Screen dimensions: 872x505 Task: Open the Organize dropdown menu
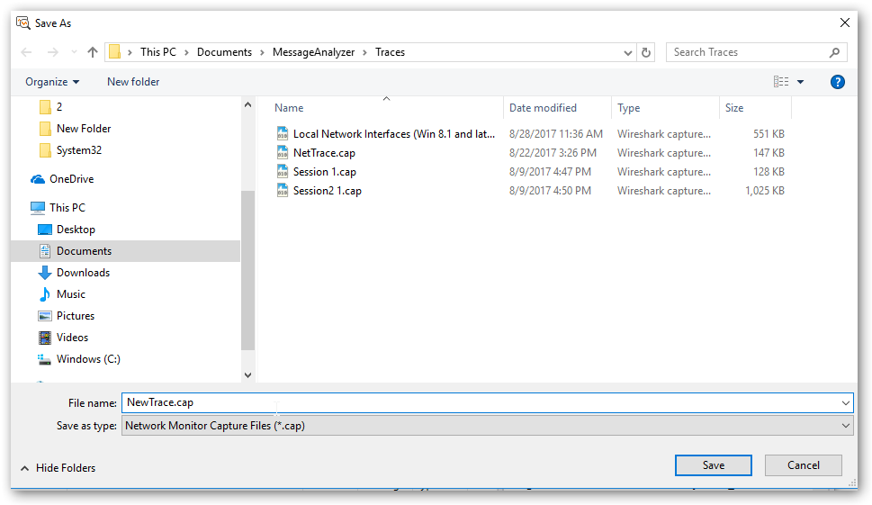pyautogui.click(x=52, y=82)
